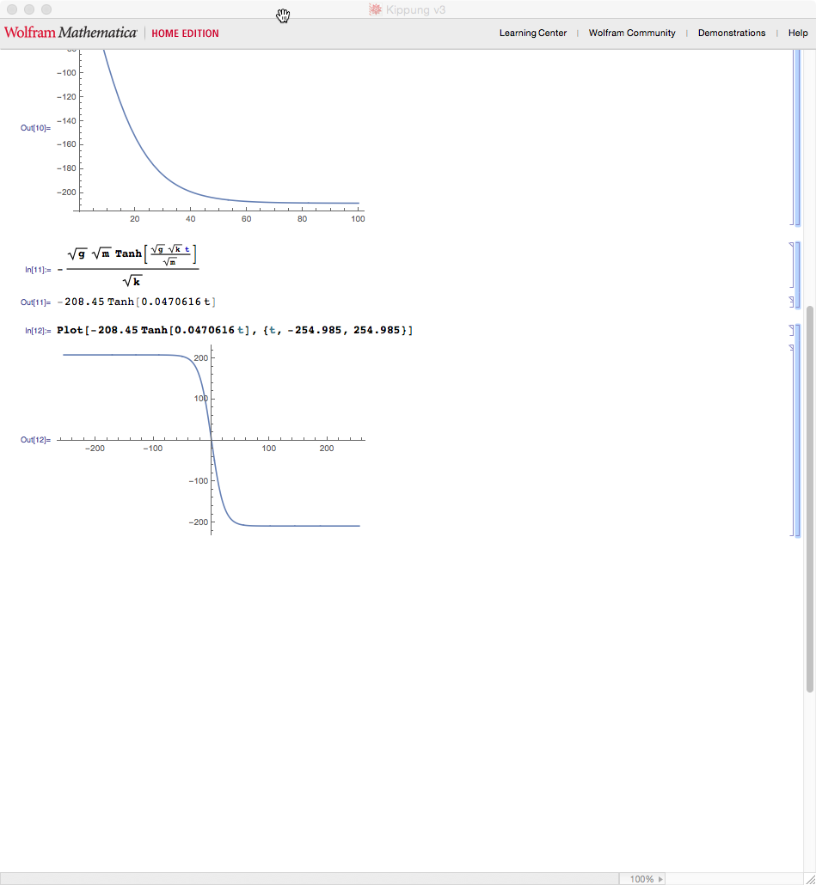Click the Help link
Viewport: 816px width, 885px height.
pos(798,33)
